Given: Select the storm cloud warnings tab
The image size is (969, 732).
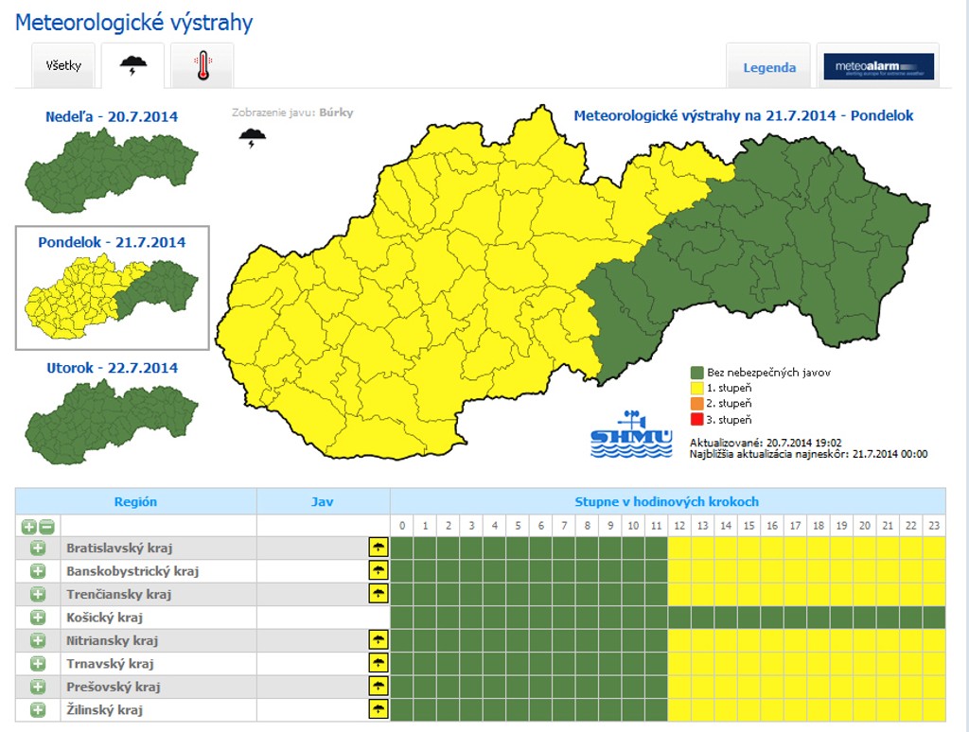Looking at the screenshot, I should coord(132,66).
